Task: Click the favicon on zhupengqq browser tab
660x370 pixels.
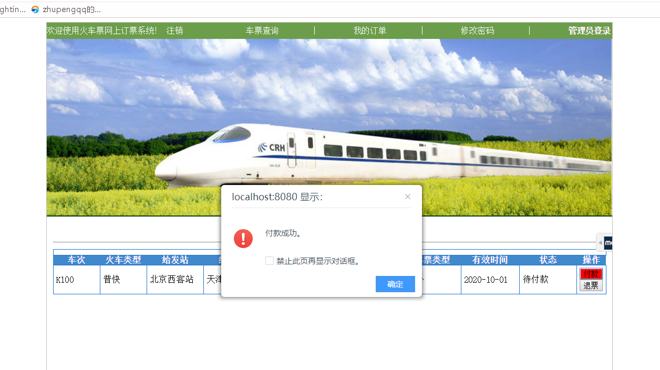Action: click(x=35, y=9)
